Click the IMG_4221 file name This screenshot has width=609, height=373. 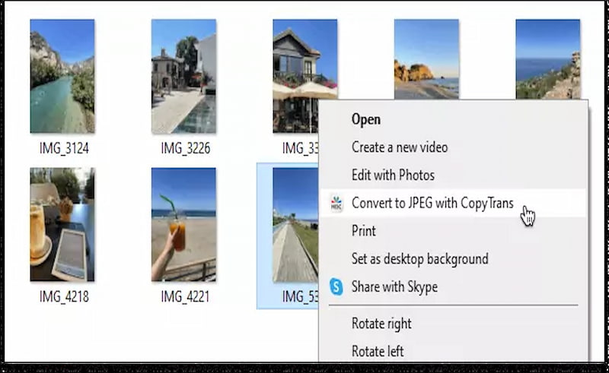tap(185, 296)
